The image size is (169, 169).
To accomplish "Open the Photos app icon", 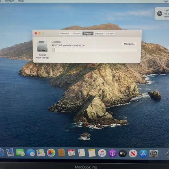I will (51, 153).
